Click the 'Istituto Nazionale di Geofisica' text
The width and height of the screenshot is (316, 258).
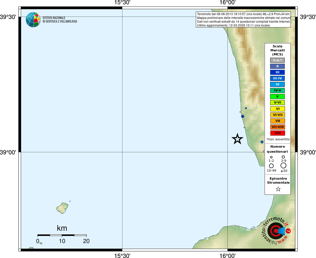tap(60, 20)
